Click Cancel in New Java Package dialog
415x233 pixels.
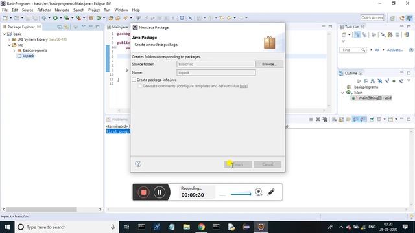(x=268, y=164)
